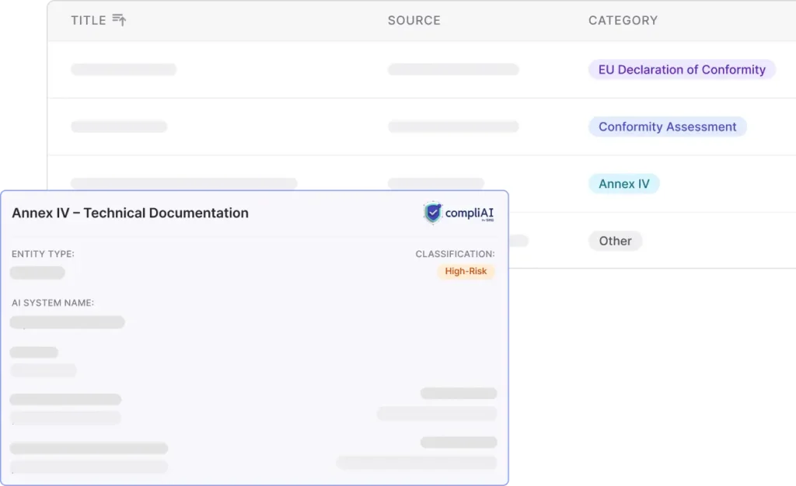The image size is (796, 486).
Task: Select the CATEGORY column header
Action: coord(623,20)
